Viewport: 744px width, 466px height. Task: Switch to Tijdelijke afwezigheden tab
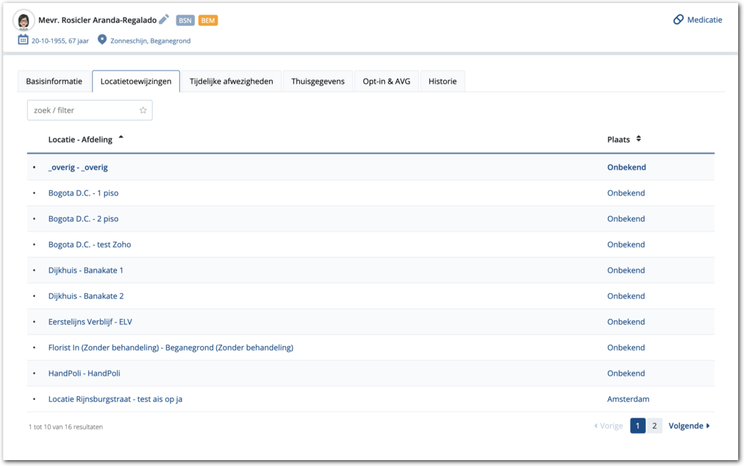(231, 82)
